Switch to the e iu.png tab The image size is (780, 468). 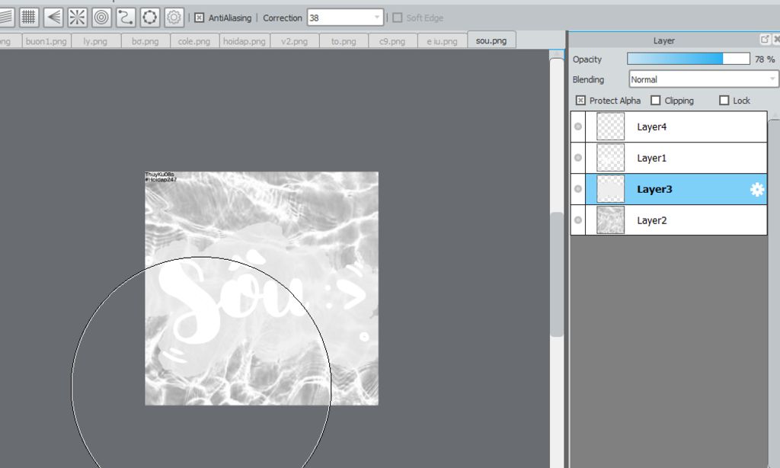pyautogui.click(x=443, y=41)
